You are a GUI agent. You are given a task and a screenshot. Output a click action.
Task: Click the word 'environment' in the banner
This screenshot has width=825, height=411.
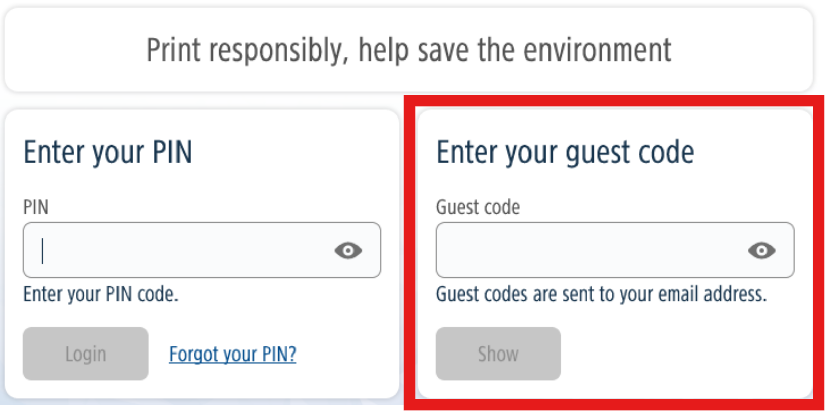pyautogui.click(x=597, y=50)
